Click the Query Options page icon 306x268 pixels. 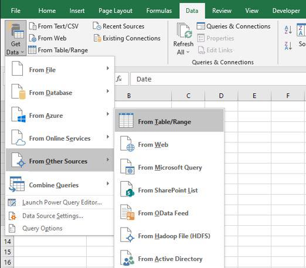12,229
